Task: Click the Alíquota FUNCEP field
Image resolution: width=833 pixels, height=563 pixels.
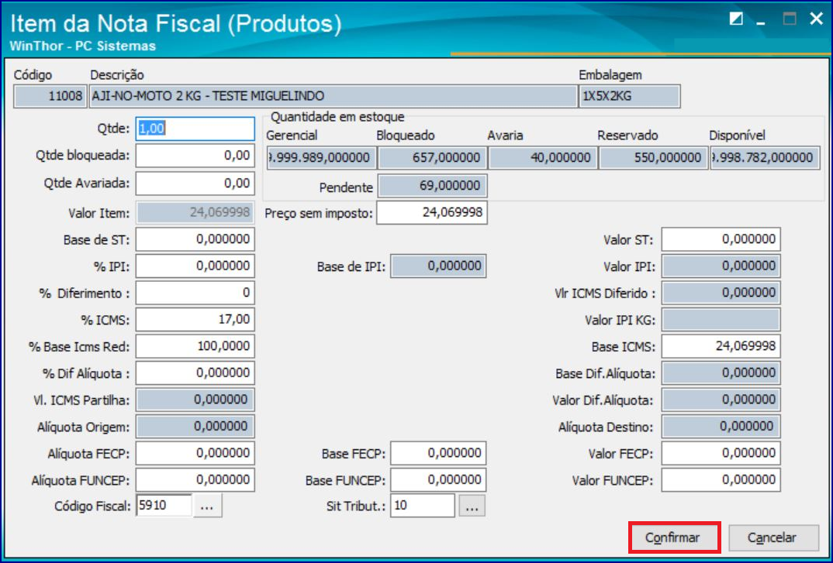Action: coord(195,480)
